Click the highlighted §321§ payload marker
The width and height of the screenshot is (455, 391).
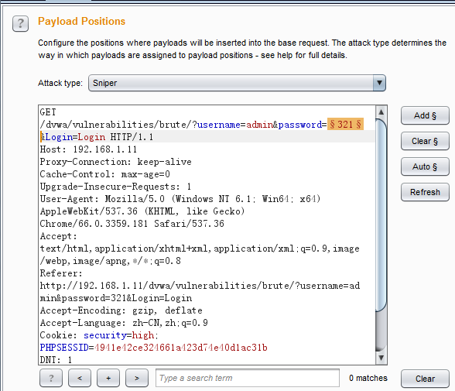[345, 124]
